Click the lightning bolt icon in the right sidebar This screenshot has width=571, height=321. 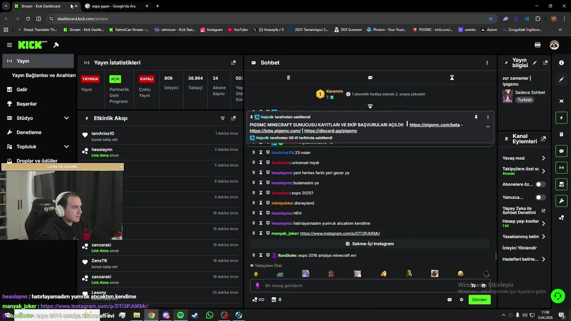tap(561, 118)
